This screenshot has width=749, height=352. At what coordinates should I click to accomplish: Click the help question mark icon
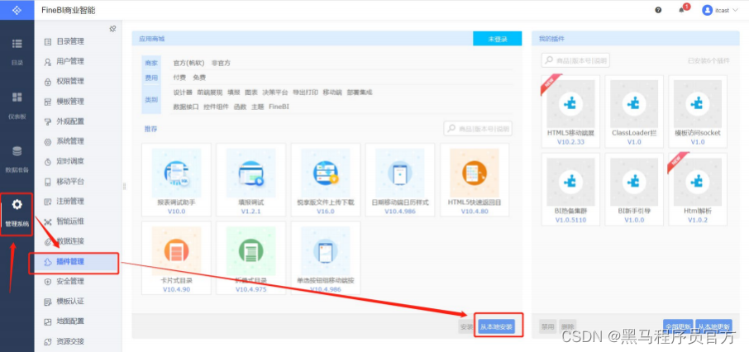click(658, 10)
